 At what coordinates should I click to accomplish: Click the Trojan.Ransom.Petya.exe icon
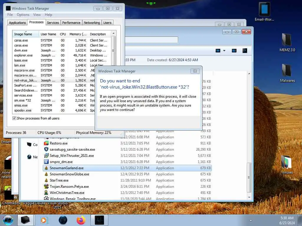tap(46, 186)
